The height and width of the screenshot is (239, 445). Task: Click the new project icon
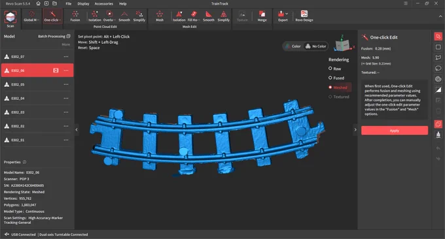(46, 3)
